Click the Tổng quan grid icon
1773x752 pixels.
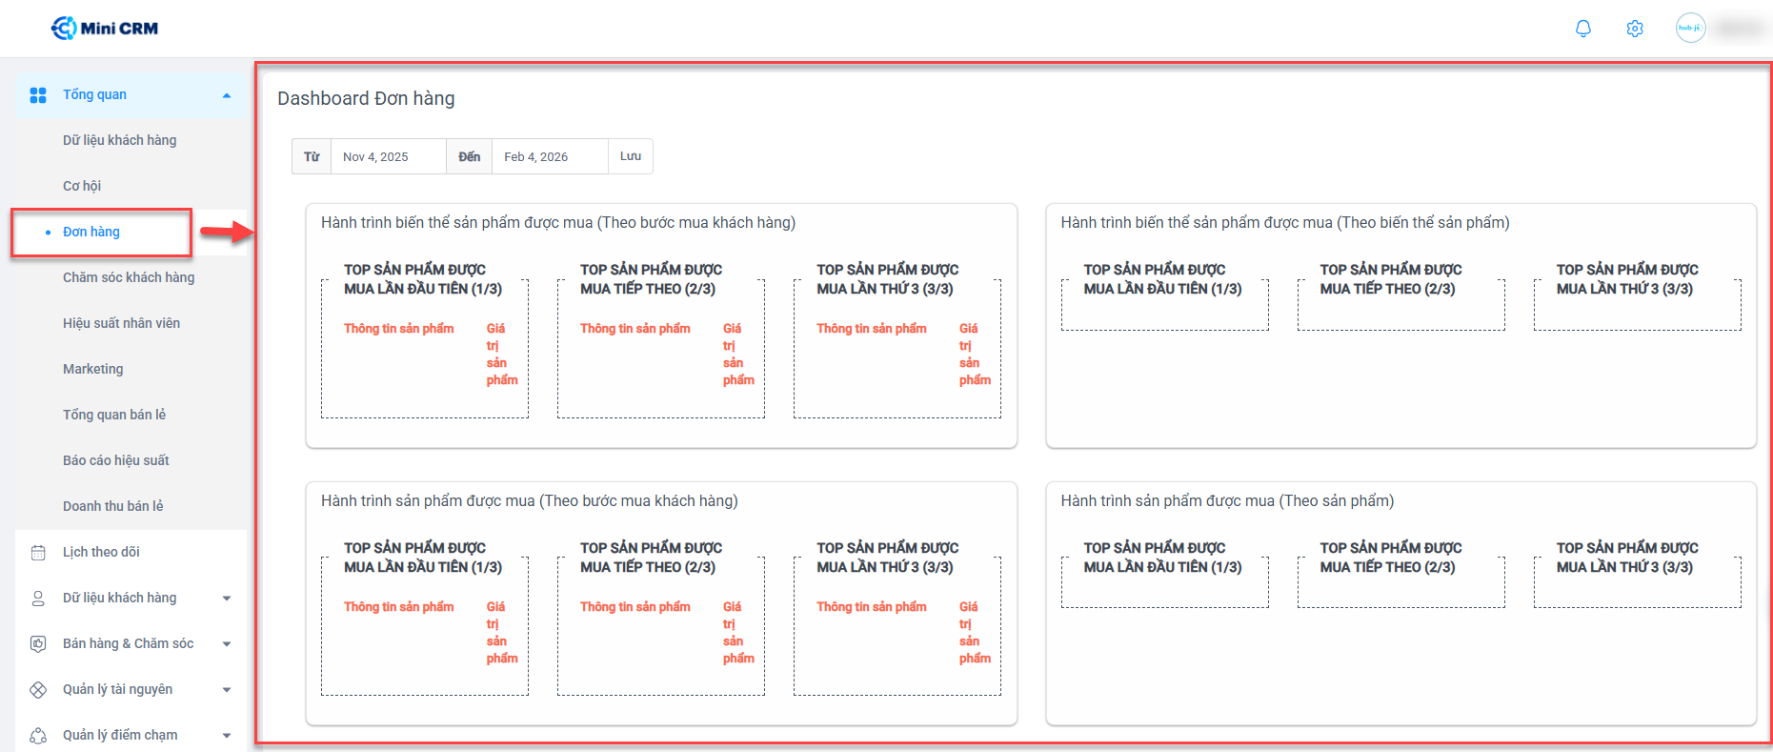(x=38, y=95)
